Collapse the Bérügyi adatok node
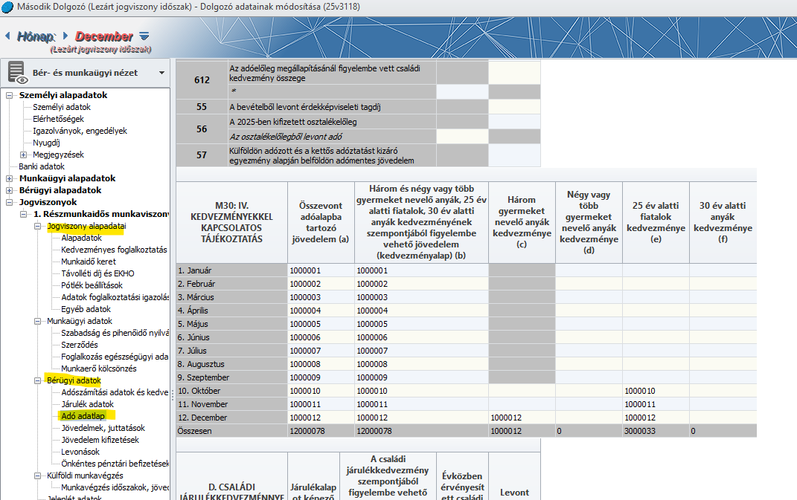Viewport: 797px width, 500px height. pos(38,380)
